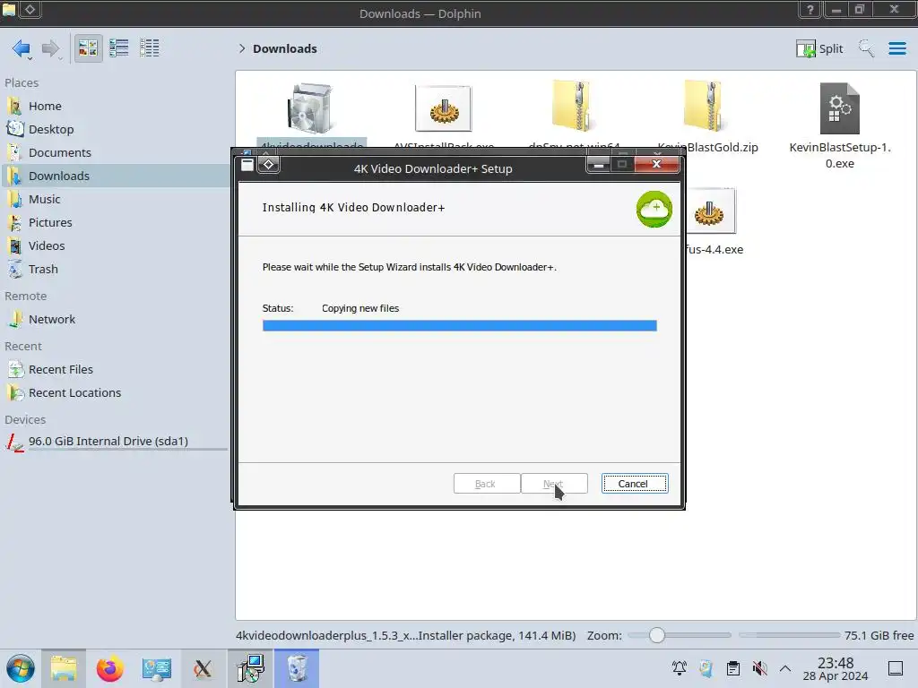Click 'Copying new files' status text
The image size is (918, 688).
(x=360, y=308)
